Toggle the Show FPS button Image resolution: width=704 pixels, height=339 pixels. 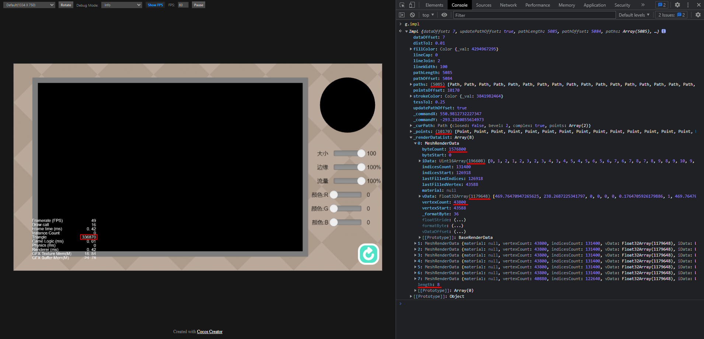155,5
